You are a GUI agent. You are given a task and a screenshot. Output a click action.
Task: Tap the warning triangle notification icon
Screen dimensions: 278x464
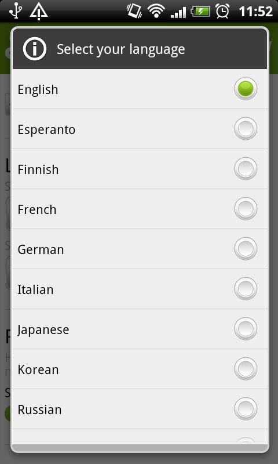[x=39, y=11]
